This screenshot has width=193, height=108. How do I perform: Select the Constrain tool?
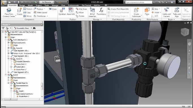coord(62,11)
